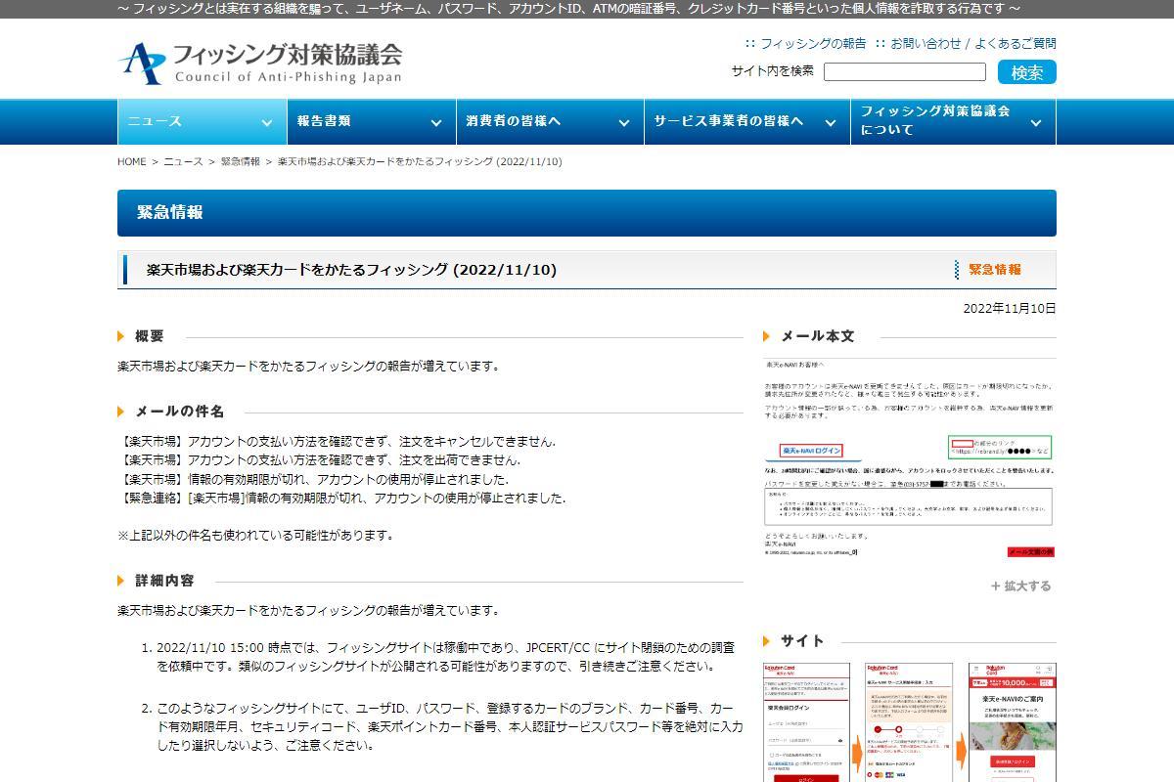
Task: Click the 拡大する enlarge link
Action: point(1020,586)
